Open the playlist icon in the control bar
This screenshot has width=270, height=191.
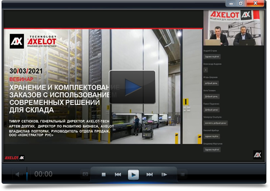coord(182,174)
